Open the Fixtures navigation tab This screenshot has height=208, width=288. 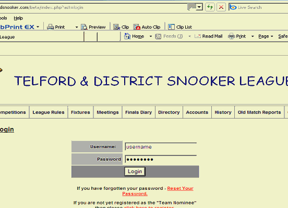pyautogui.click(x=80, y=112)
